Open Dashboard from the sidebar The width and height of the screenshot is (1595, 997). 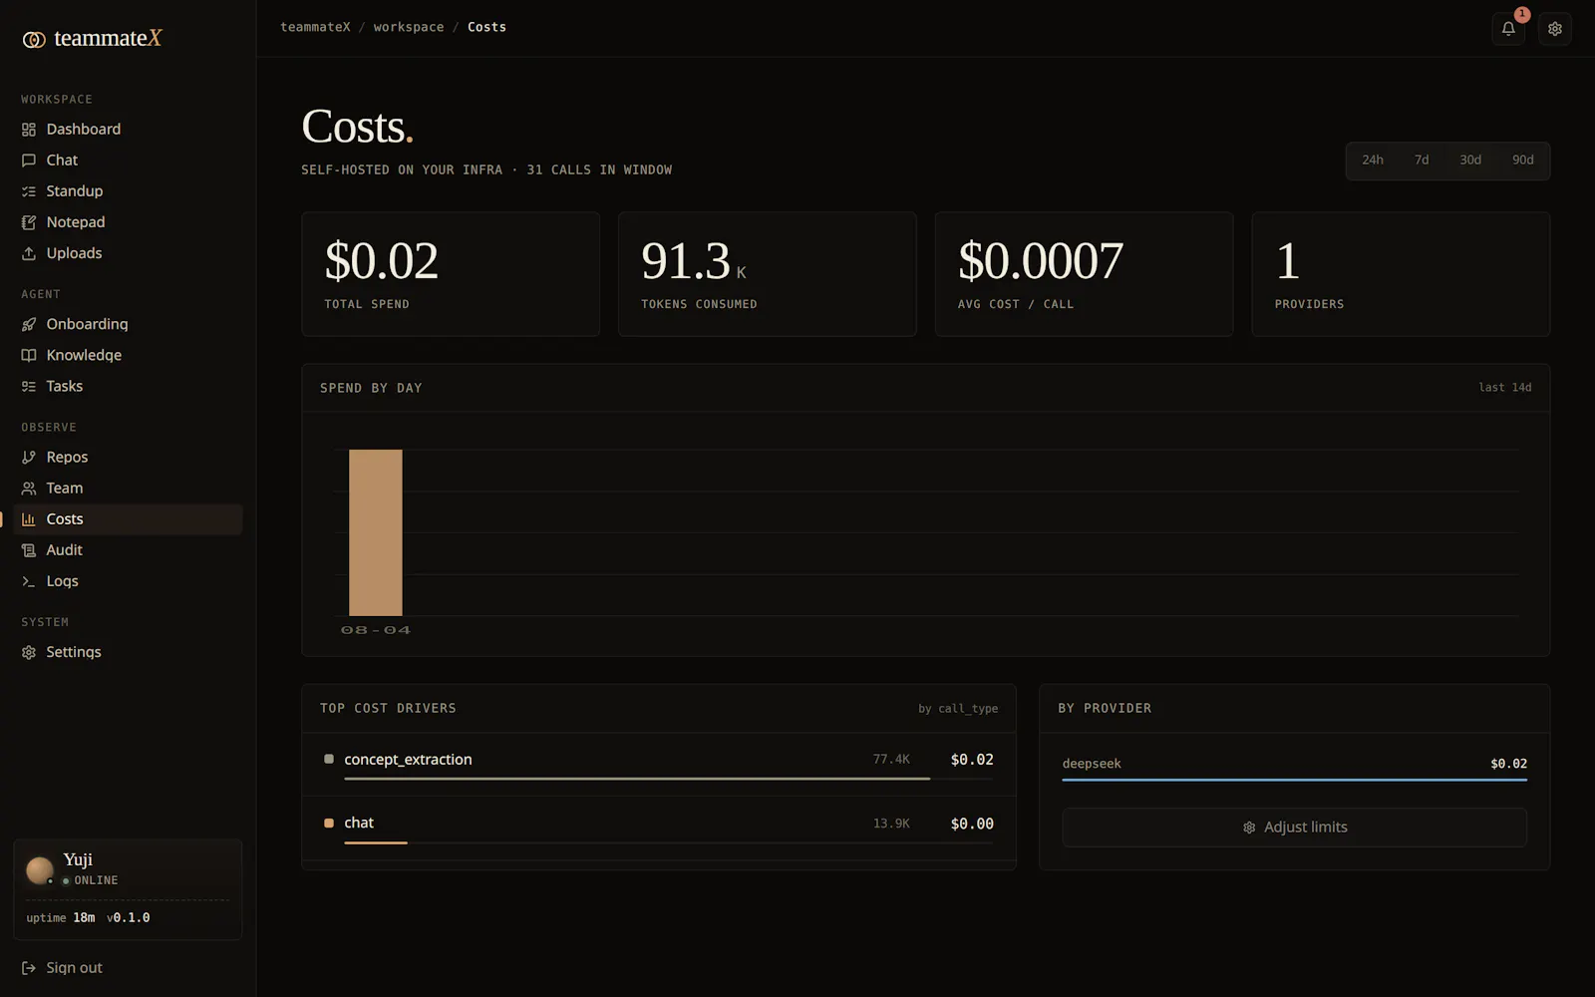(x=128, y=130)
